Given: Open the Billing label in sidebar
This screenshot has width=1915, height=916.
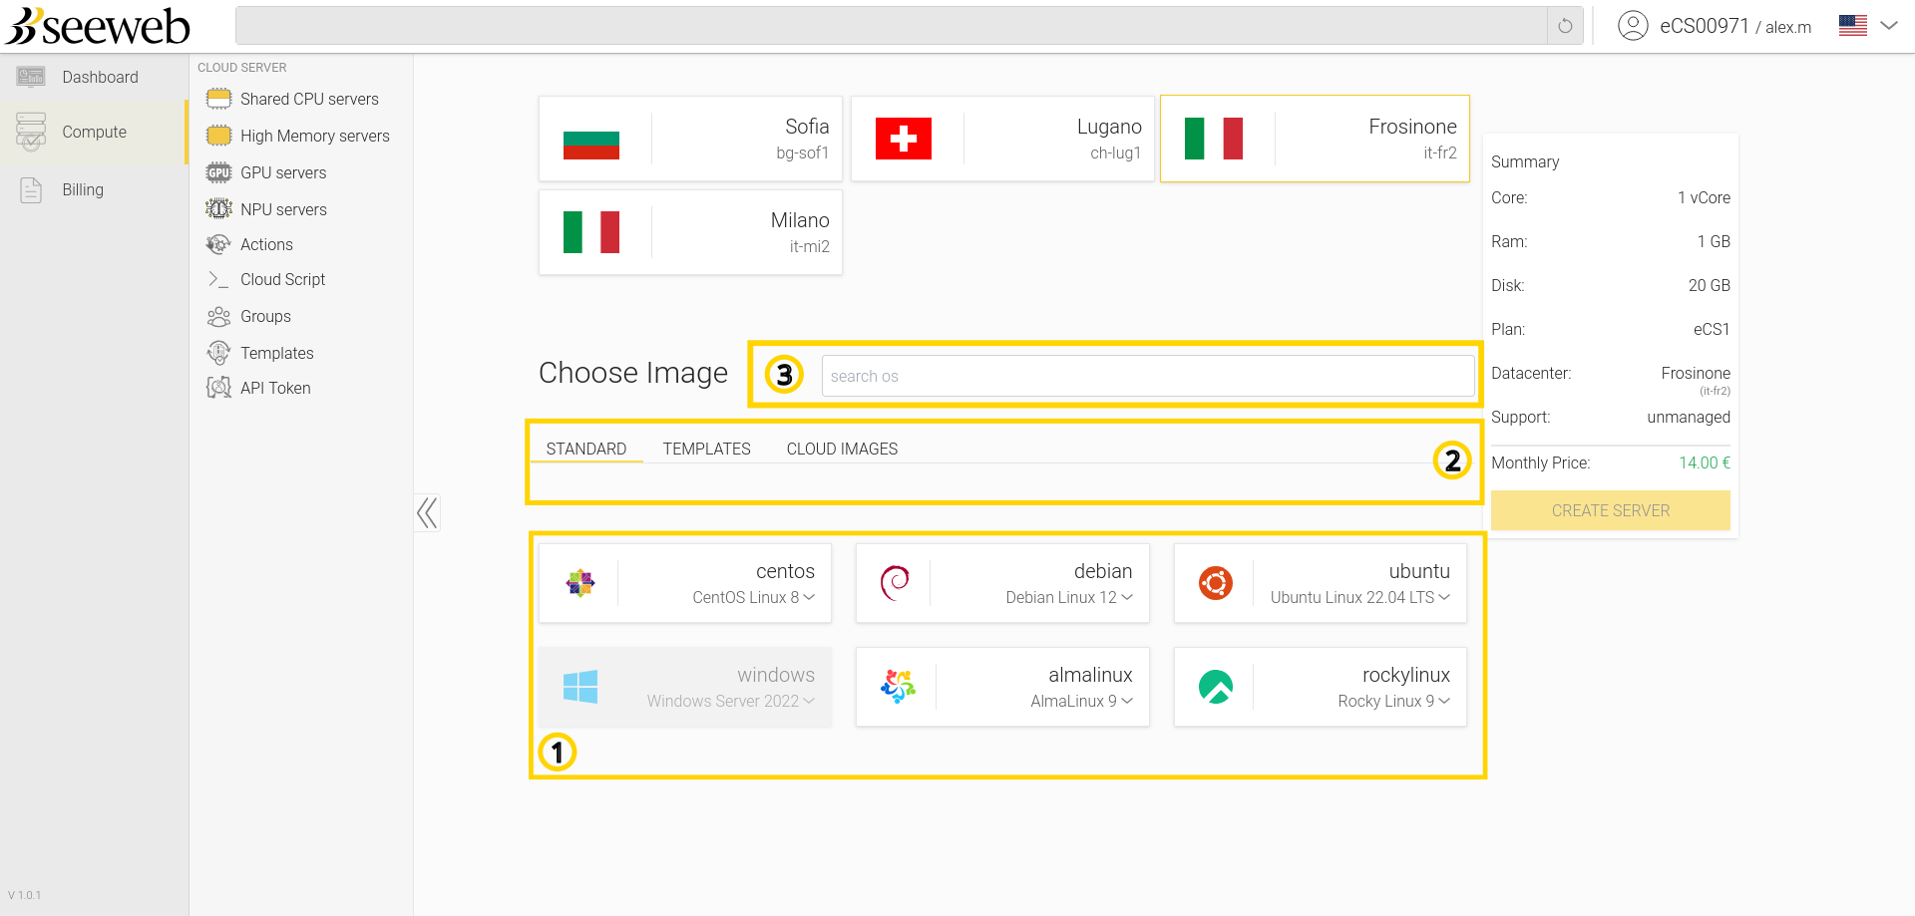Looking at the screenshot, I should (83, 189).
